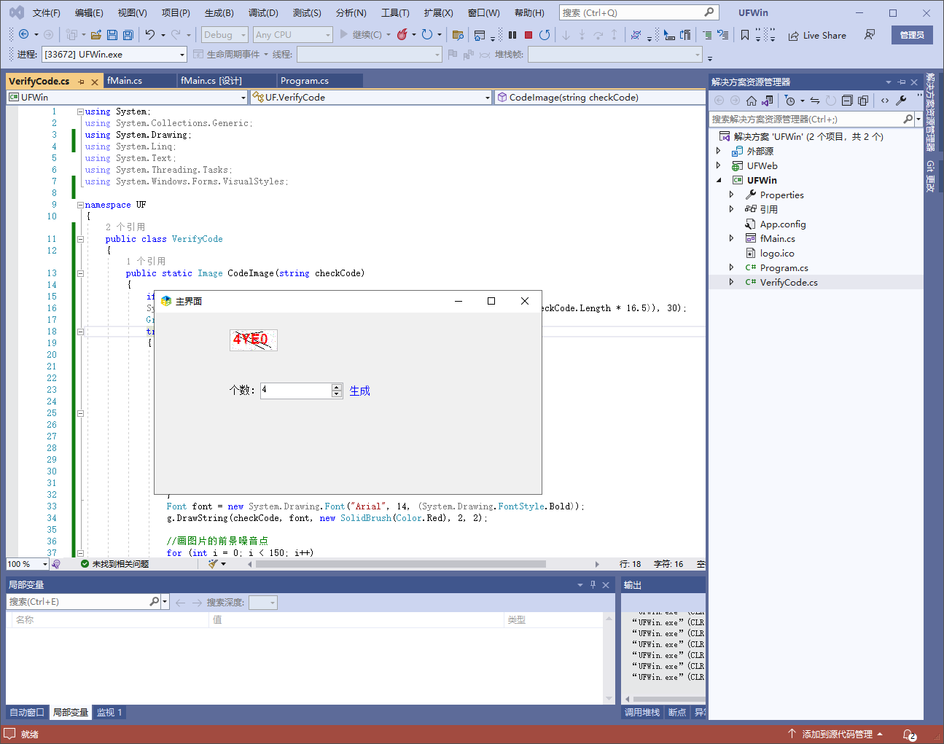The image size is (944, 744).
Task: Click the Live Share button
Action: (x=817, y=35)
